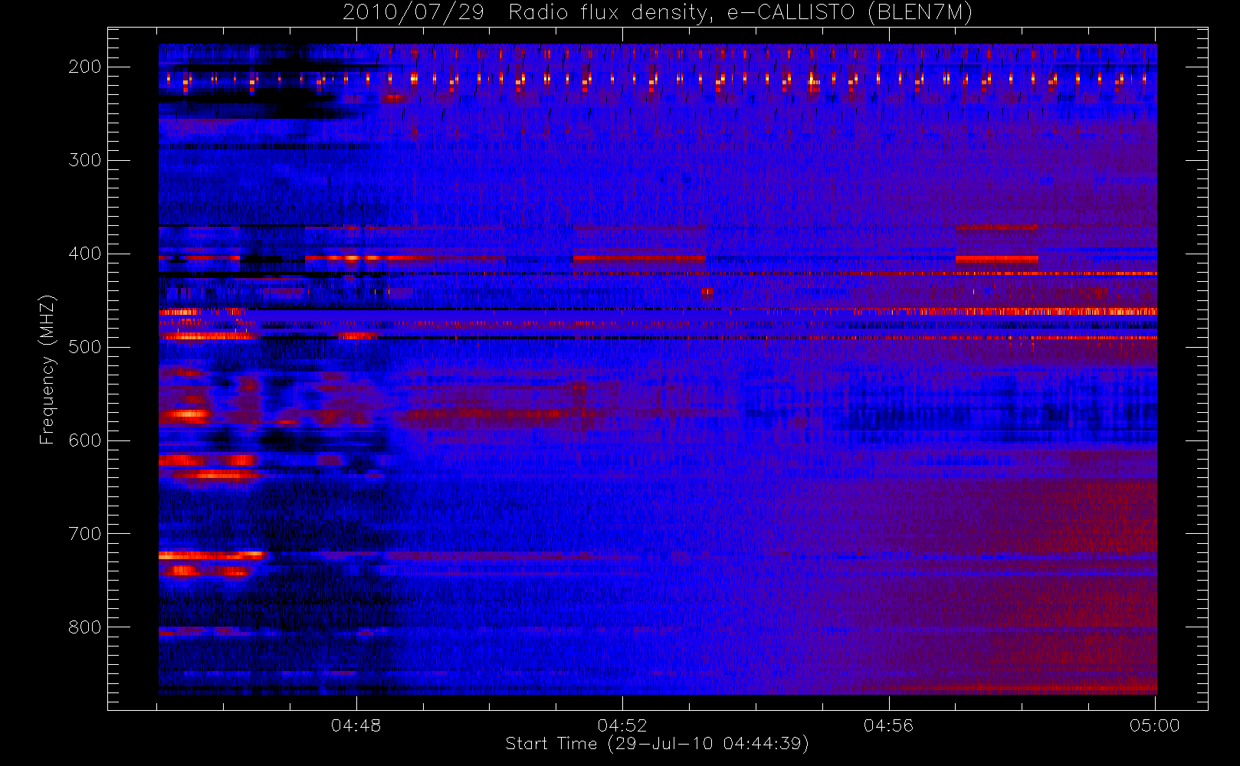
Task: Click the 'Start Time (29-Jul-10 04:44:39)' label
Action: pyautogui.click(x=657, y=744)
